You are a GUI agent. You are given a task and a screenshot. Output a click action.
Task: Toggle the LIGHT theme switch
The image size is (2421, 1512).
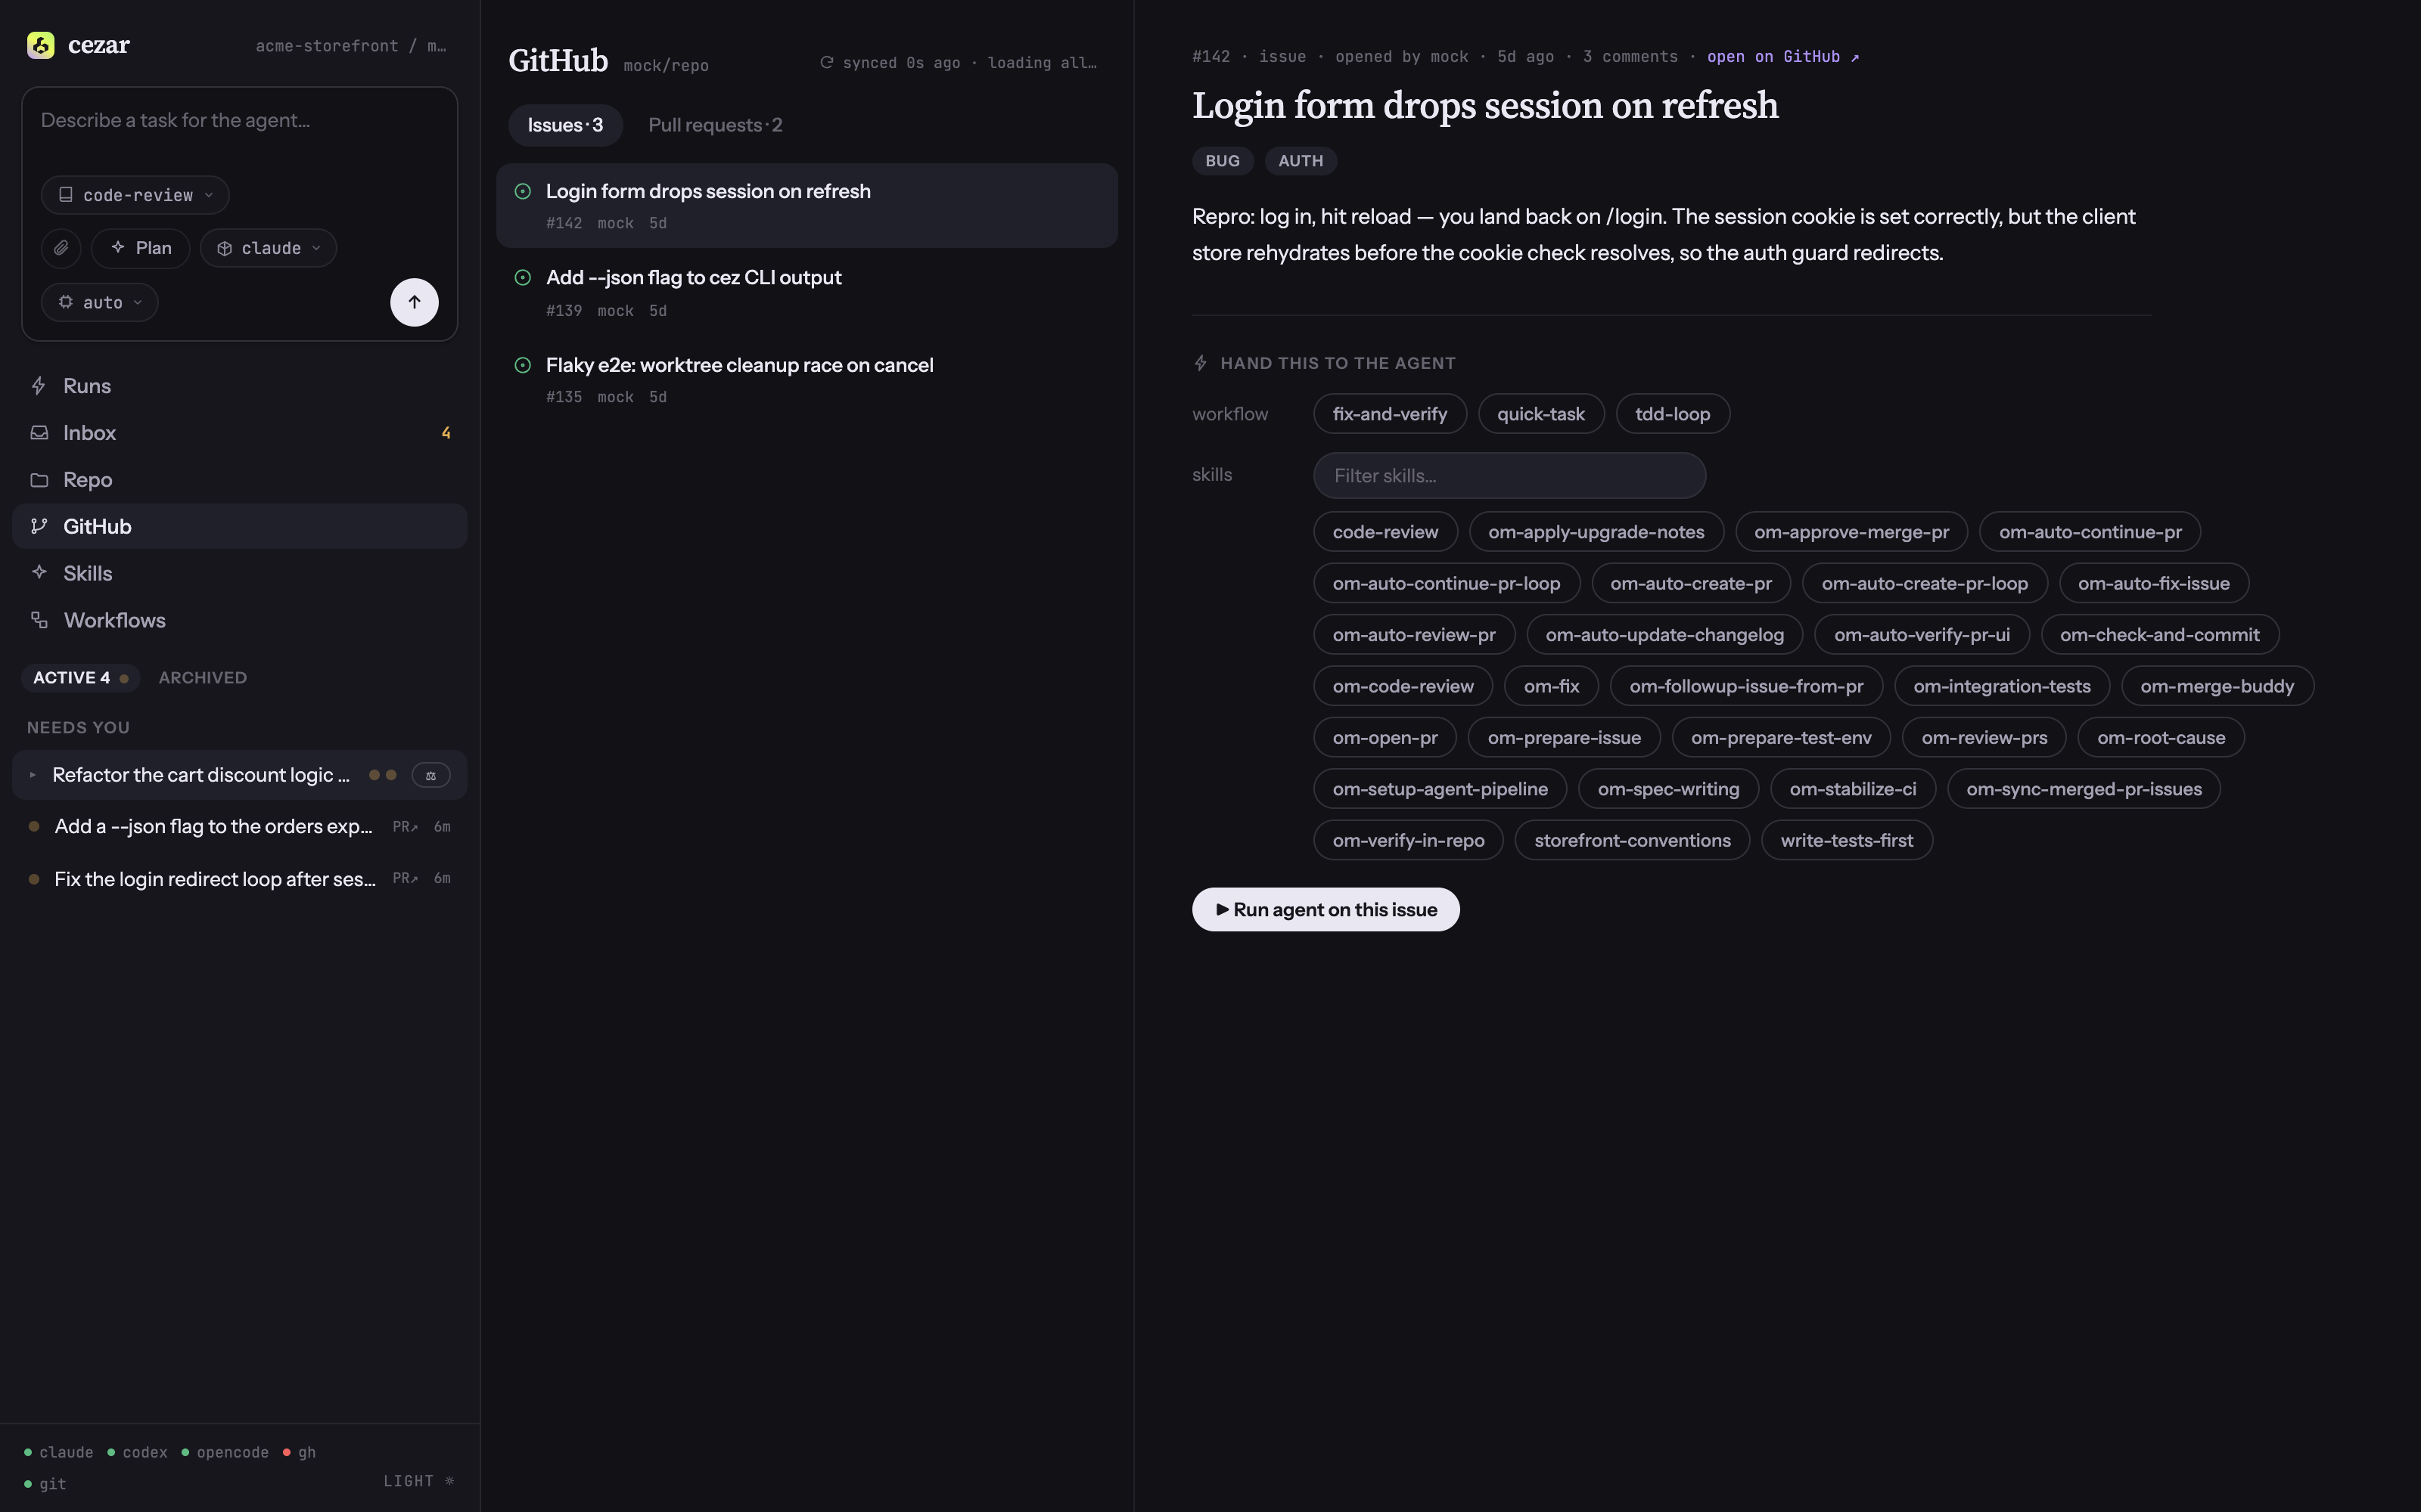(419, 1481)
